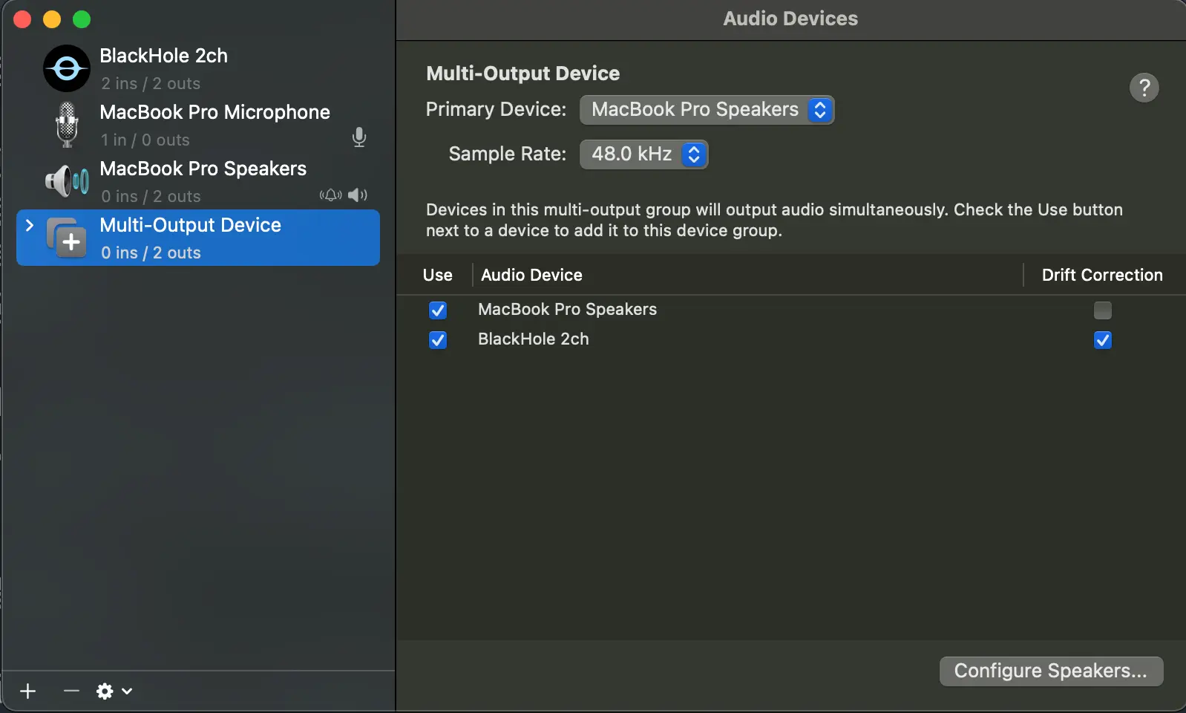Click the Audio Device column header
Screen dimensions: 1186x713
pos(531,276)
